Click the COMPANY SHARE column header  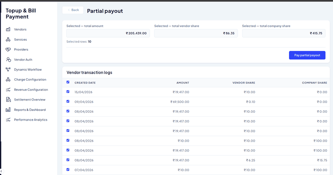[x=315, y=83]
